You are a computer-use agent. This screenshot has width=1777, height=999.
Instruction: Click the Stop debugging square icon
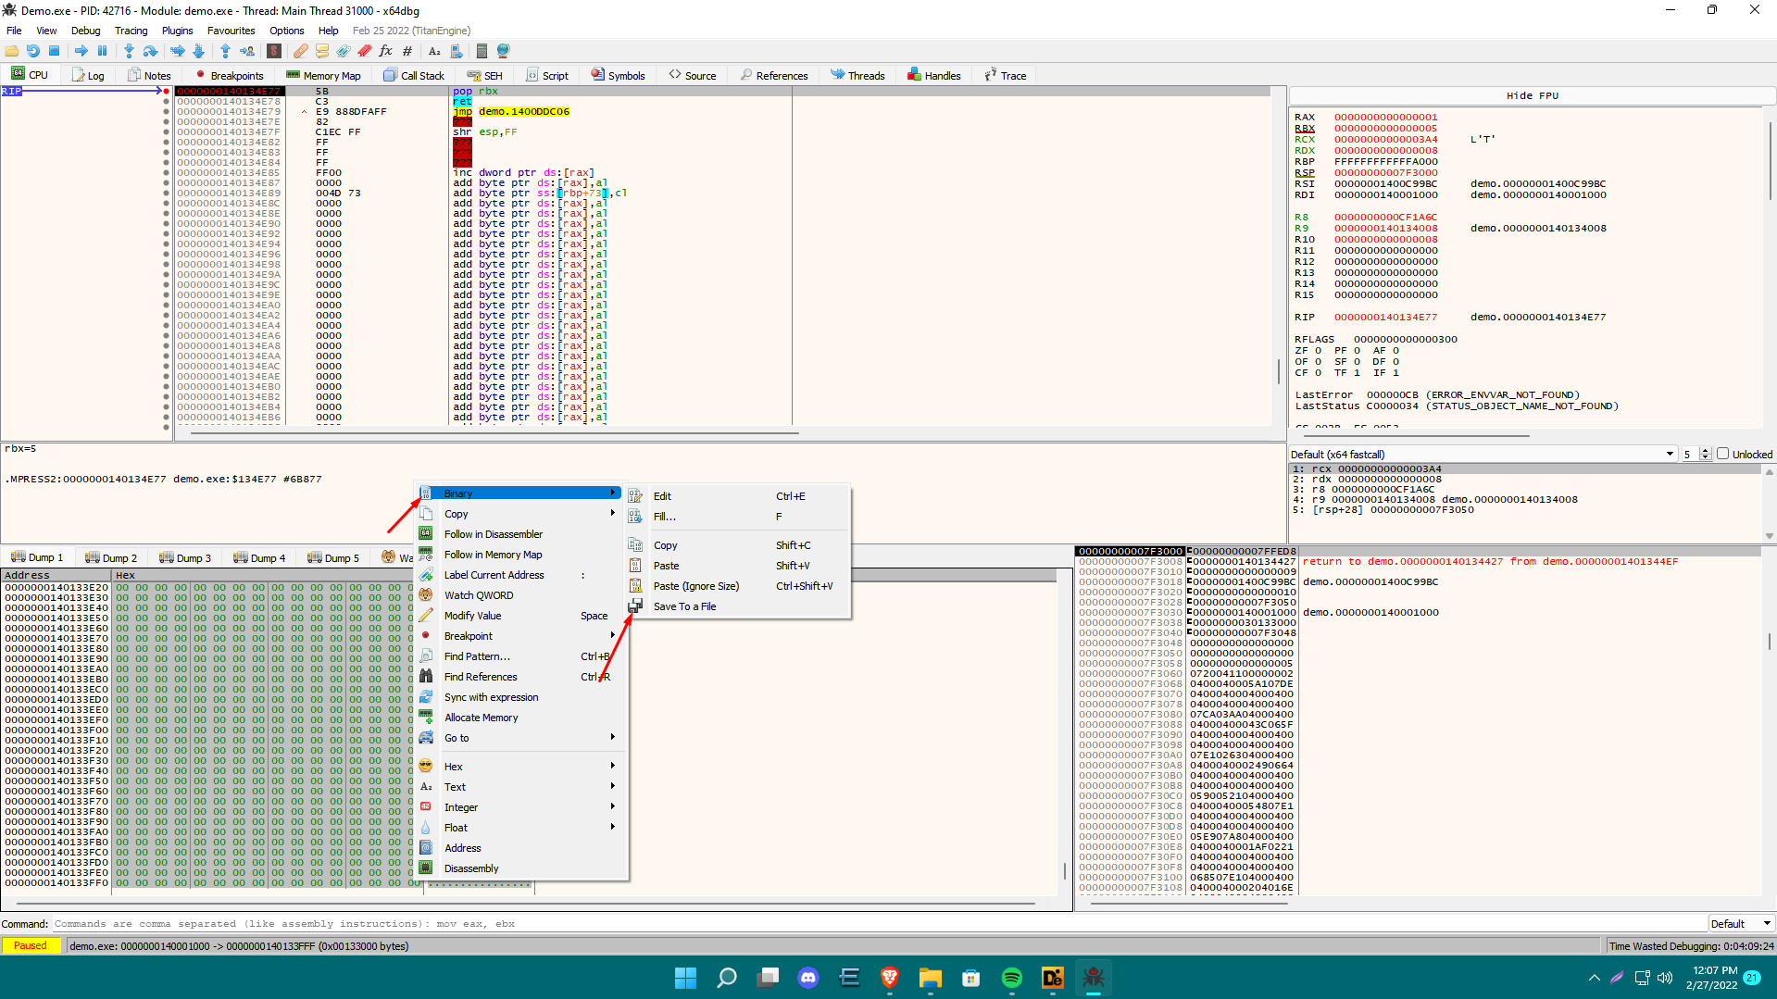pyautogui.click(x=55, y=51)
